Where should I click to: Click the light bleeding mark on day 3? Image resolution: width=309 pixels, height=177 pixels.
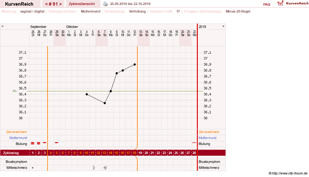[44, 142]
